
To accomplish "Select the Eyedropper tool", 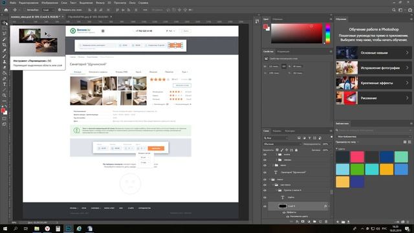I will (x=5, y=50).
